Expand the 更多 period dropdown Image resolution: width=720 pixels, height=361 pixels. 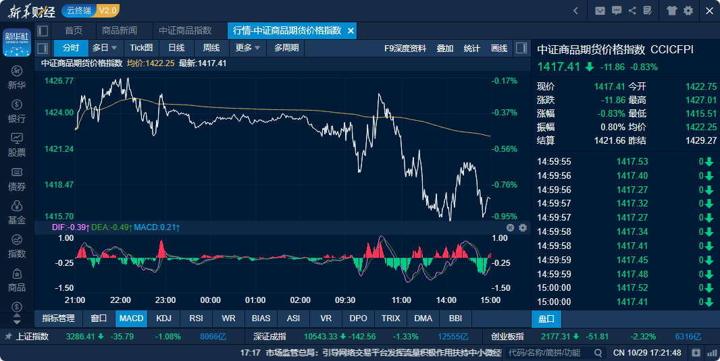point(248,48)
